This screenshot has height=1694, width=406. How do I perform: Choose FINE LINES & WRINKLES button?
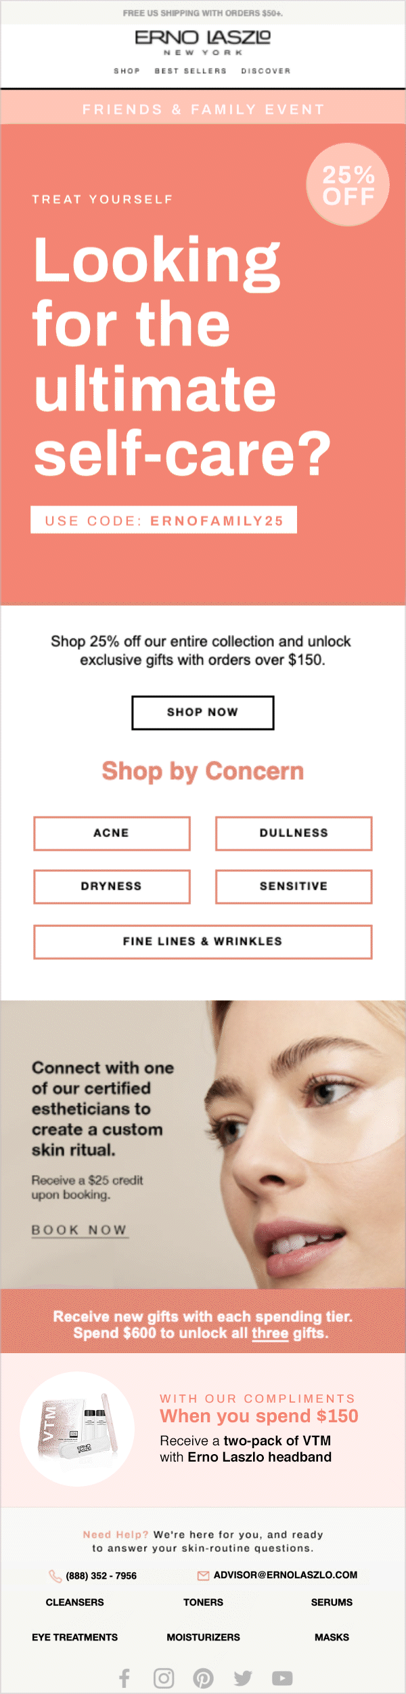[x=203, y=941]
